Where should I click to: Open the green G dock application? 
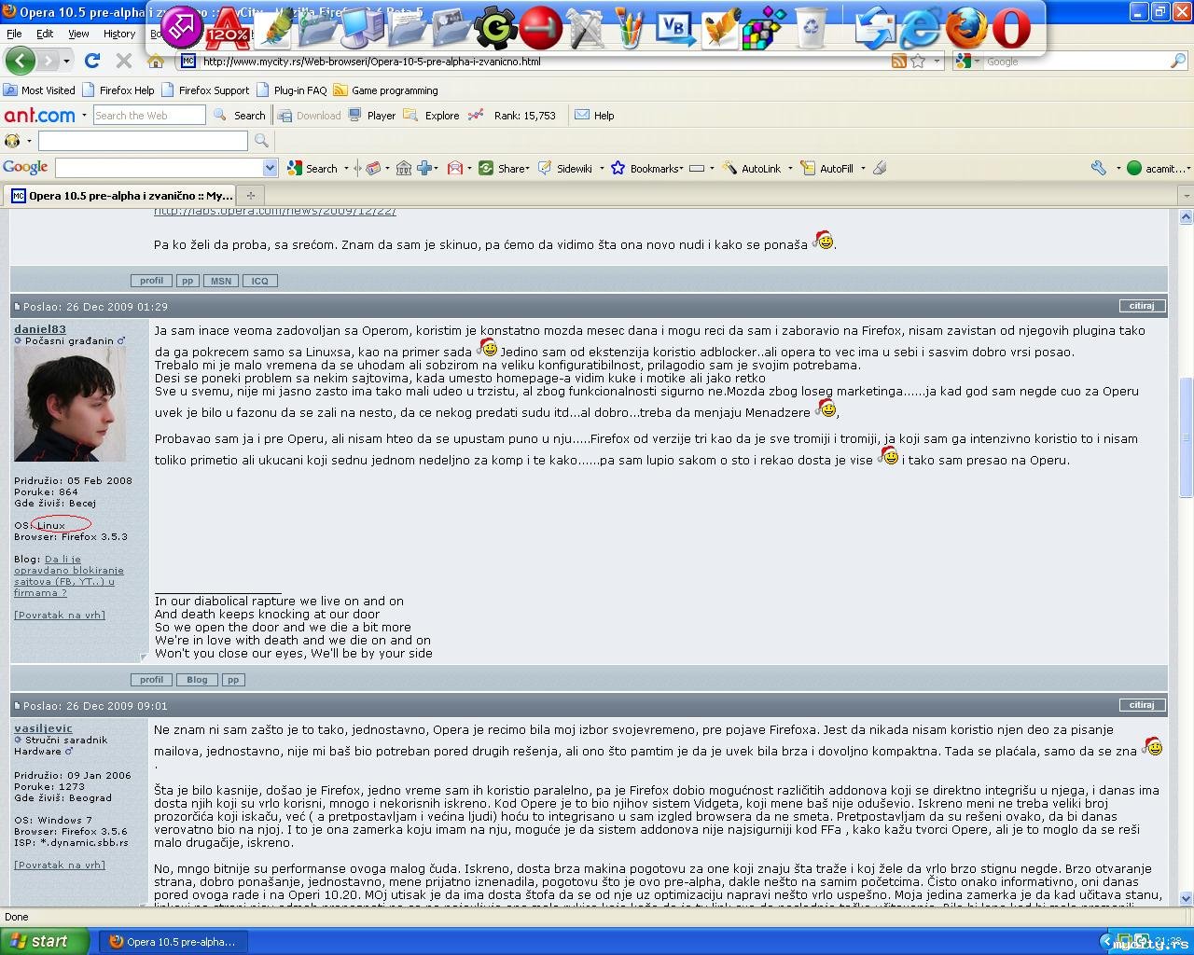click(x=495, y=28)
